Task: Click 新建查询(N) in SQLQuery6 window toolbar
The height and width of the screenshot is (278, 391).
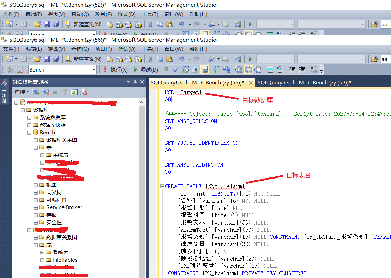Action: pyautogui.click(x=83, y=59)
